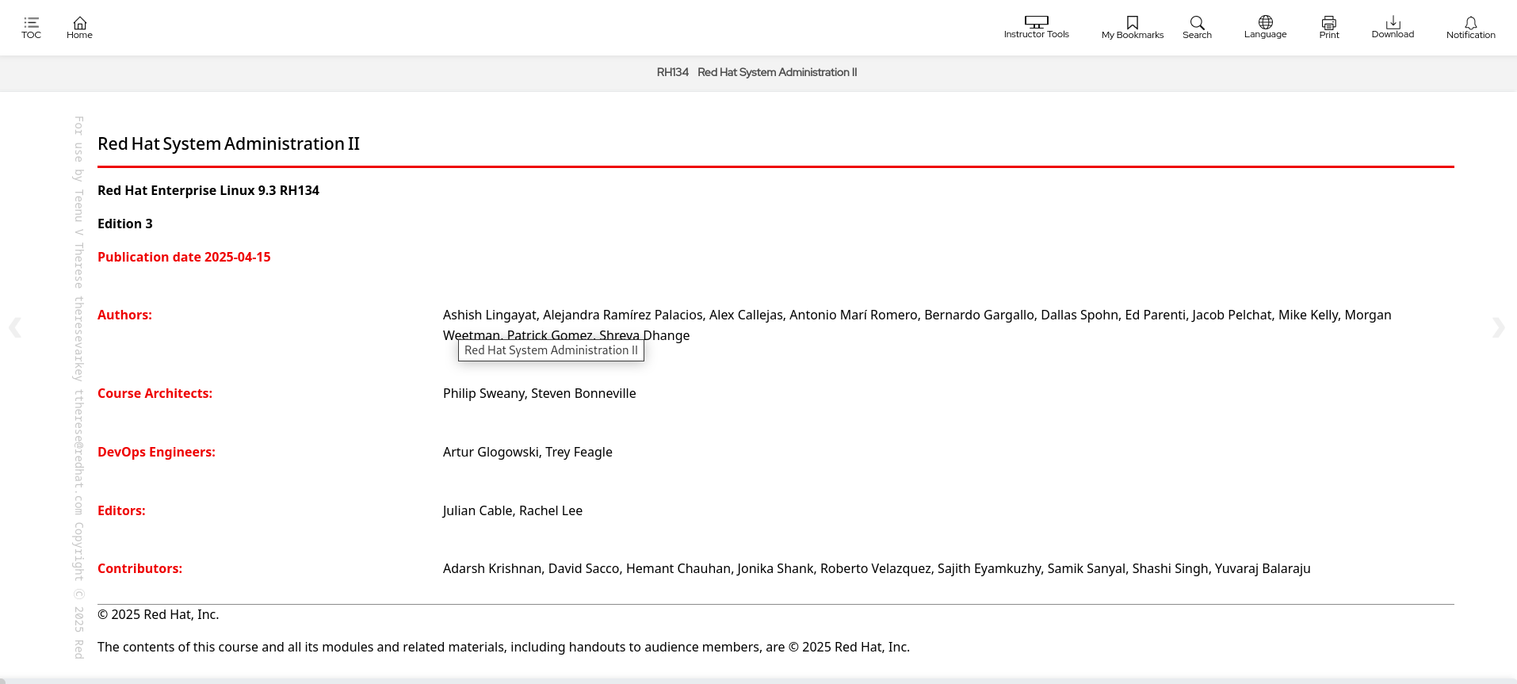The width and height of the screenshot is (1517, 684).
Task: Click the Editors: label
Action: (x=121, y=510)
